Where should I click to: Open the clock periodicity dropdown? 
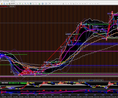tap(43, 4)
